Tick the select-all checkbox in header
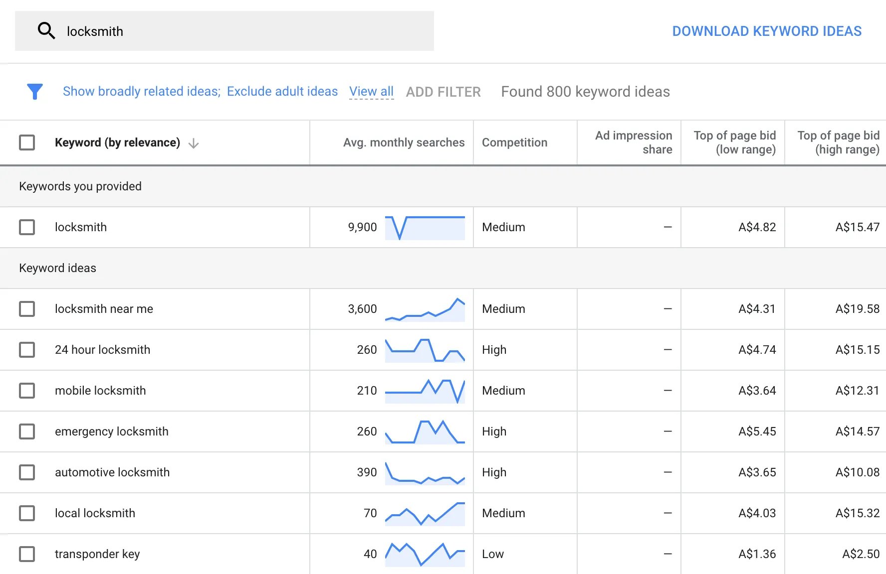This screenshot has height=574, width=886. (27, 143)
